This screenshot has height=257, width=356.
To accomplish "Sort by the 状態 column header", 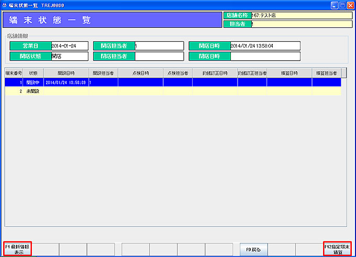I will pyautogui.click(x=34, y=73).
